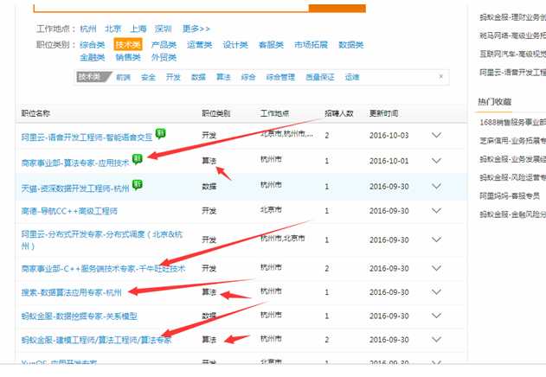Select the 市场拓展 job category
Screen dimensions: 546x377
click(311, 45)
